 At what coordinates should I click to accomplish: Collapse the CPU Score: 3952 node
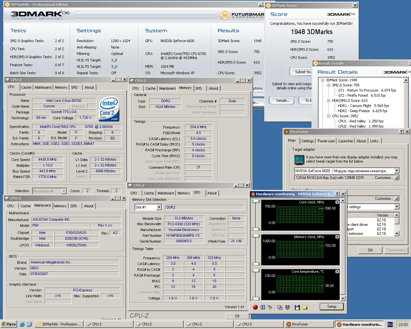pyautogui.click(x=329, y=116)
